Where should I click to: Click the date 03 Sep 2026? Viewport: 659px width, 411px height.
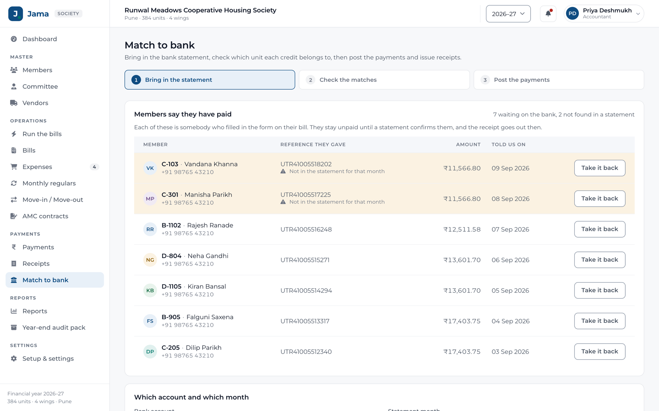[x=510, y=352]
